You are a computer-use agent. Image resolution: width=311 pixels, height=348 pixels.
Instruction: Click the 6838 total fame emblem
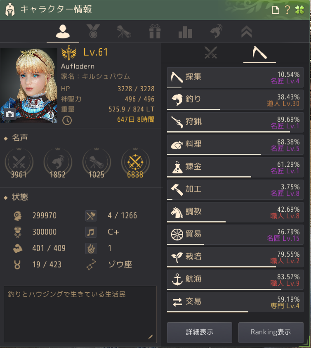point(135,163)
